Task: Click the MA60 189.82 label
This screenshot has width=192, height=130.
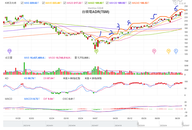Action: [x=96, y=3]
